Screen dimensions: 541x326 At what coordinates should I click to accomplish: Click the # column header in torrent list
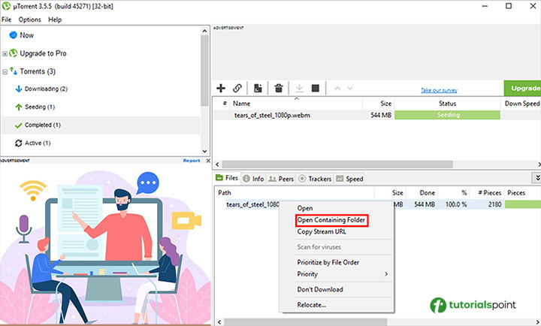224,104
